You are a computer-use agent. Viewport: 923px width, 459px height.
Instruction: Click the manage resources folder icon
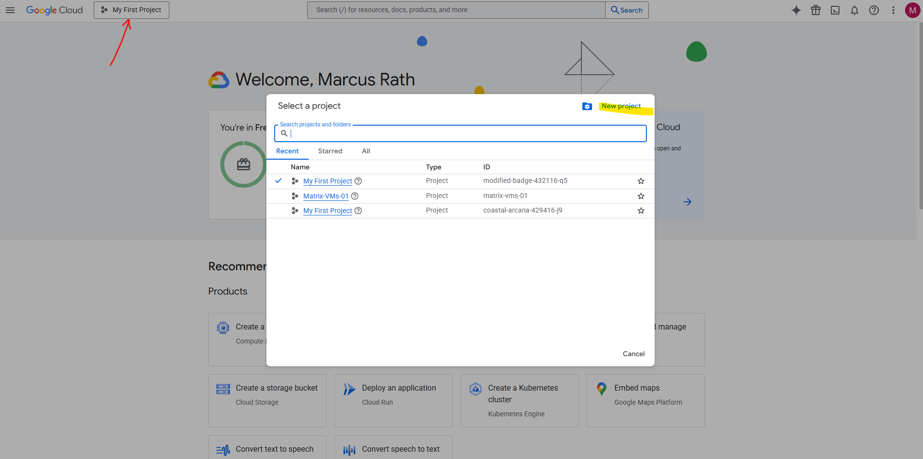click(587, 106)
